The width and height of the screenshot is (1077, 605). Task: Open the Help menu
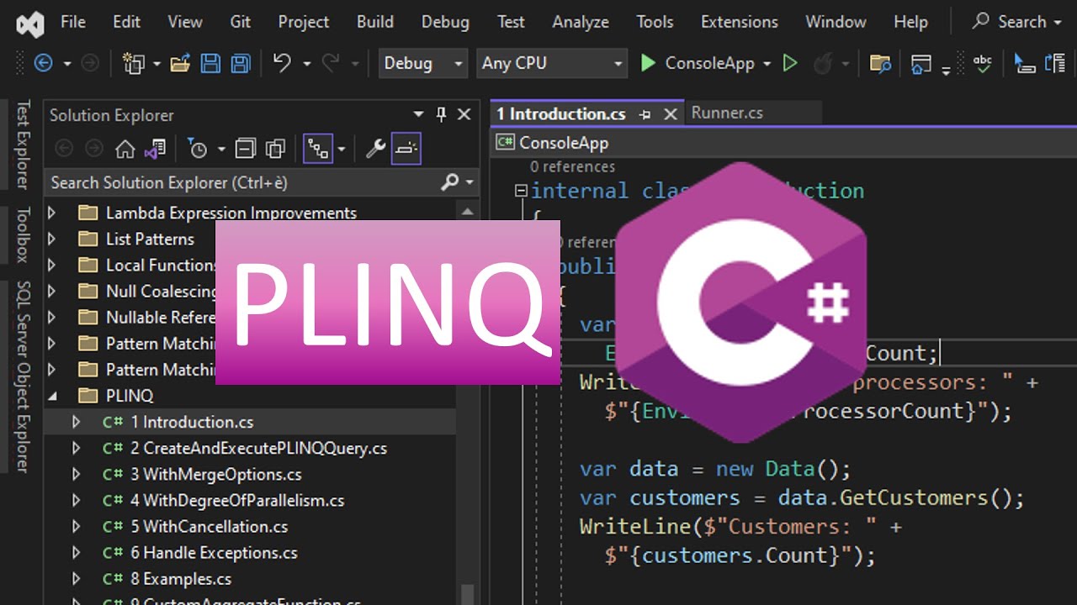point(910,22)
